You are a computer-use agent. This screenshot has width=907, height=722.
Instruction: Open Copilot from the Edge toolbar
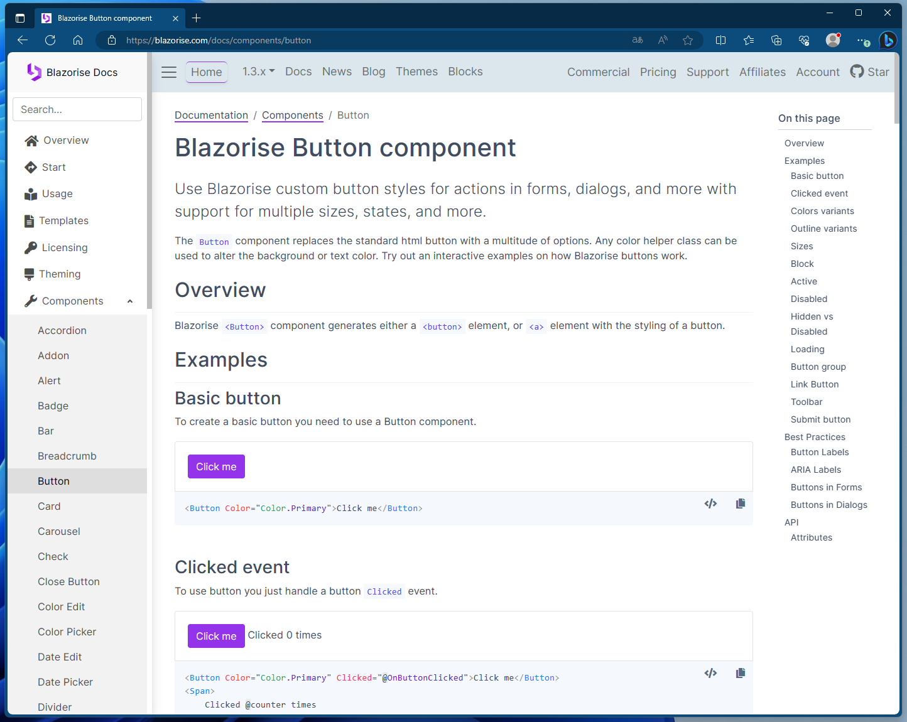(x=888, y=40)
